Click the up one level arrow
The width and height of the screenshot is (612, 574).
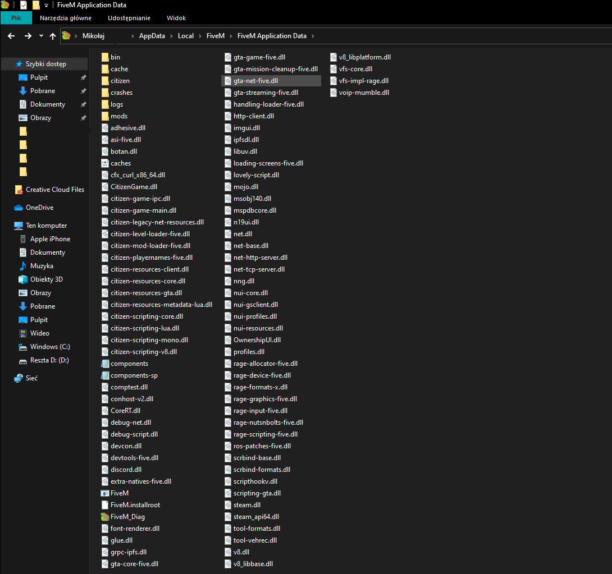(52, 35)
